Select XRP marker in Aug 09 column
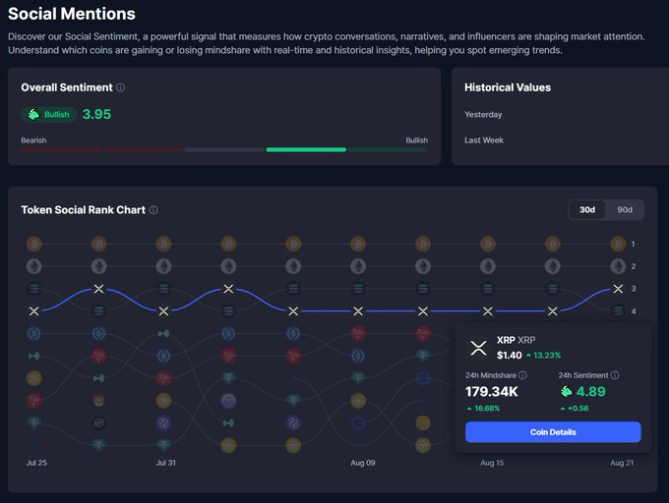Viewport: 669px width, 503px height. [x=358, y=311]
